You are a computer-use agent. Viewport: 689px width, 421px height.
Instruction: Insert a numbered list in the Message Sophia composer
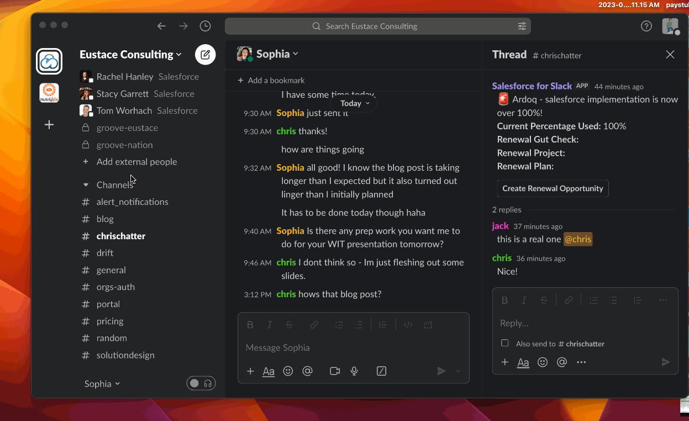point(339,325)
